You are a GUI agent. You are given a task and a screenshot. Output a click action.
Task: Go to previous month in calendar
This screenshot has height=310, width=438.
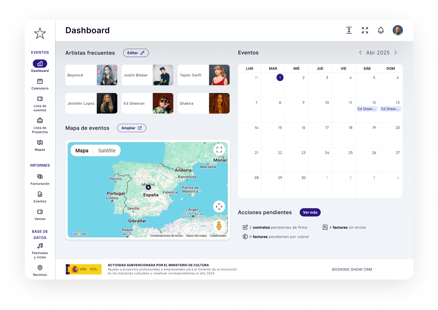[x=360, y=53]
